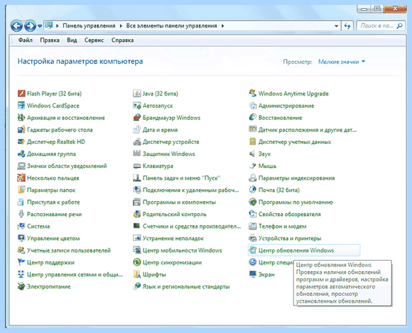
Task: Click the Брандмауэр Windows icon
Action: pos(137,118)
